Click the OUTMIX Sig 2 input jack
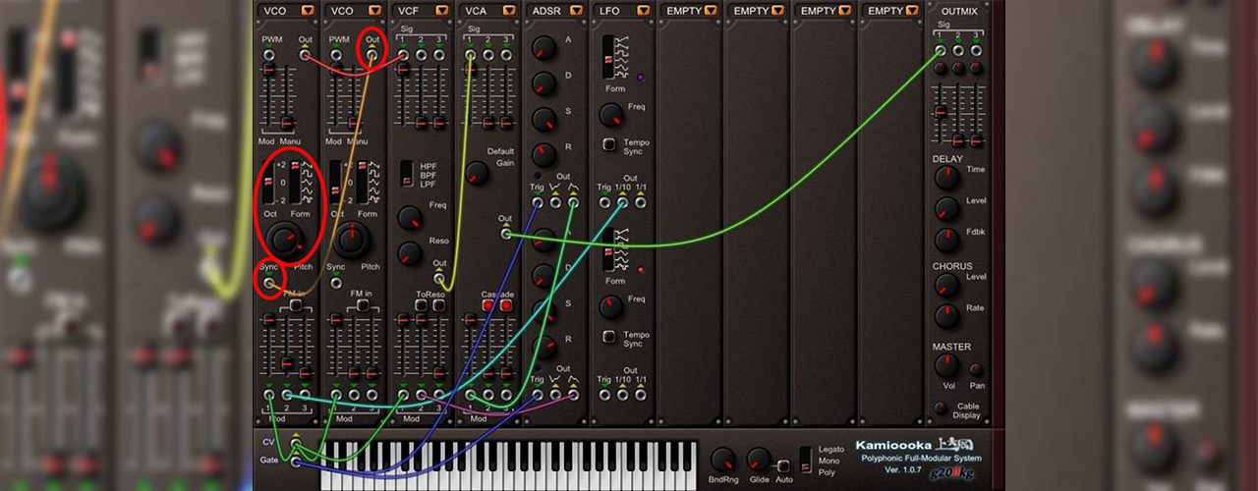 click(x=958, y=50)
